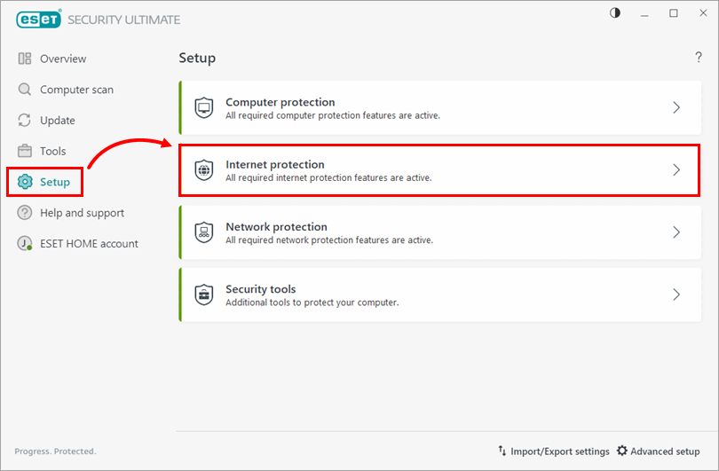Open the Computer scan menu item
The image size is (719, 471).
[76, 90]
